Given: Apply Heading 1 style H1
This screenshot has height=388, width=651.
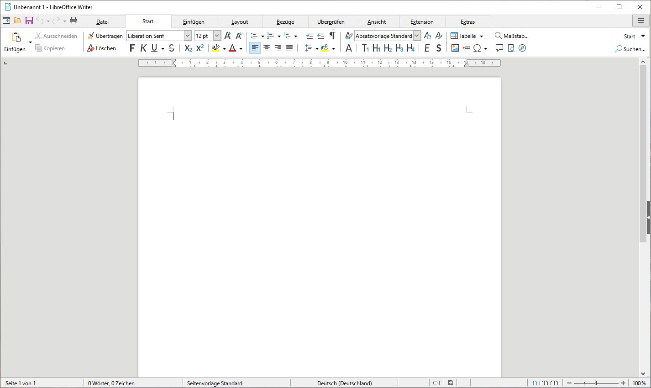Looking at the screenshot, I should (376, 48).
